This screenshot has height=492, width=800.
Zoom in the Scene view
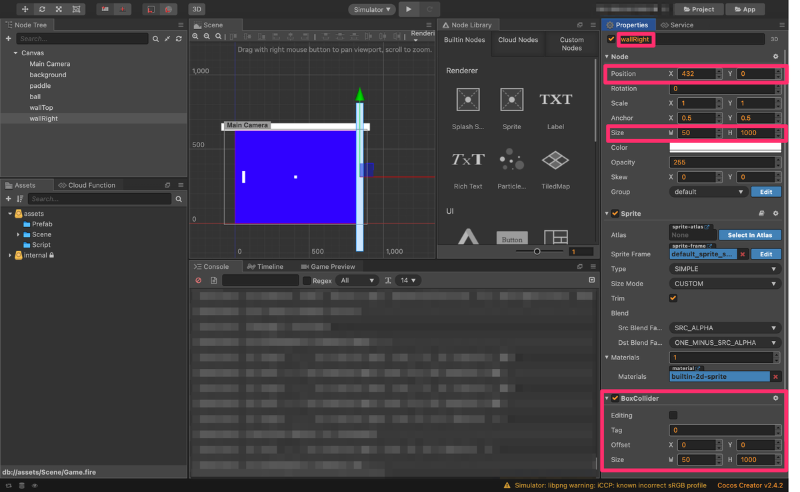tap(195, 37)
